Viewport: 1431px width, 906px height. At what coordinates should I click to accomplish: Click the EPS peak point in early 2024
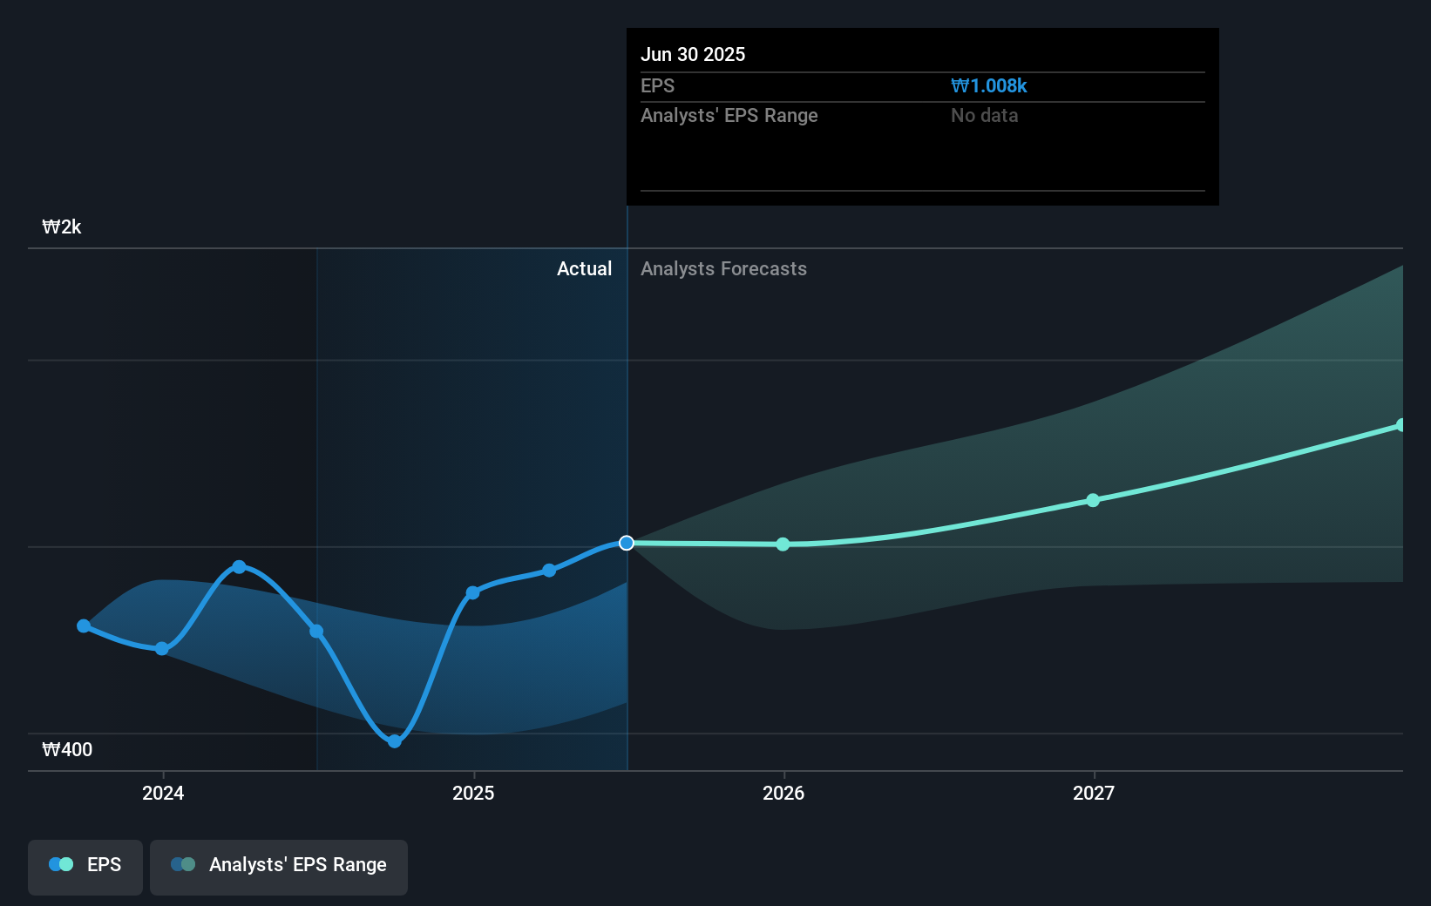(240, 567)
